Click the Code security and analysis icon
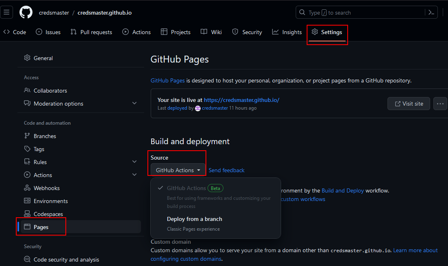Viewport: 448px width, 266px height. click(x=27, y=259)
